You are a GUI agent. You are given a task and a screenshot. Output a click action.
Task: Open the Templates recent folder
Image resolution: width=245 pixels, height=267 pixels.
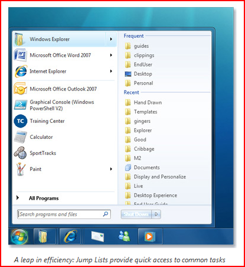pos(145,112)
